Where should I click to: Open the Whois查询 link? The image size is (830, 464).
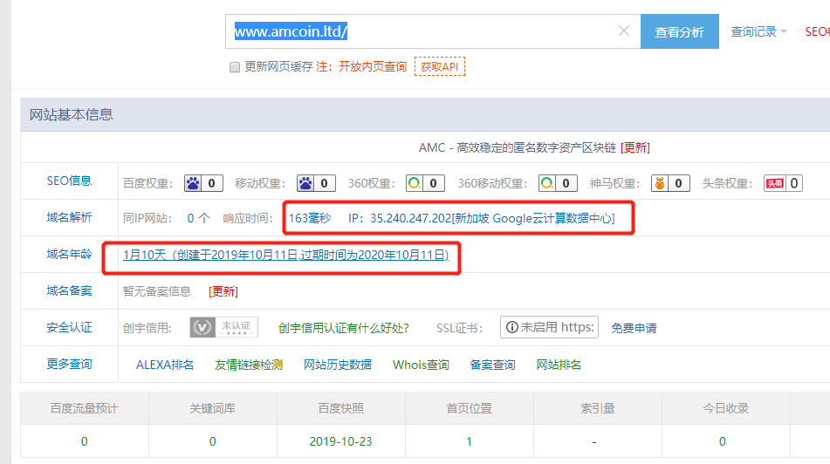tap(421, 365)
